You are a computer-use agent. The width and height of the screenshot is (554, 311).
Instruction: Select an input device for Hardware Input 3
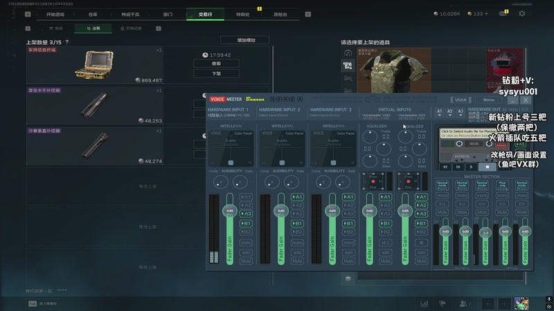click(325, 115)
